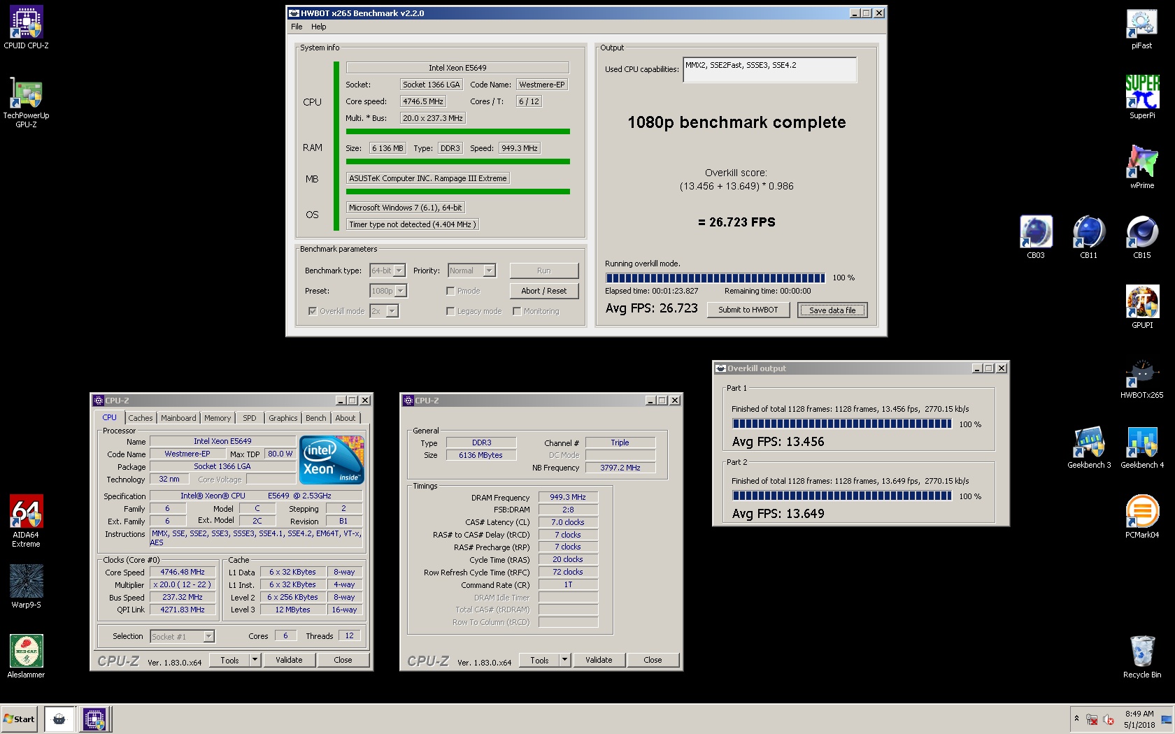This screenshot has height=734, width=1175.
Task: Click the Save data file button
Action: pyautogui.click(x=832, y=310)
